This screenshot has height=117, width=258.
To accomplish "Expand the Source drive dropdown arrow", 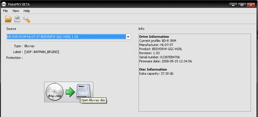I will coord(128,37).
